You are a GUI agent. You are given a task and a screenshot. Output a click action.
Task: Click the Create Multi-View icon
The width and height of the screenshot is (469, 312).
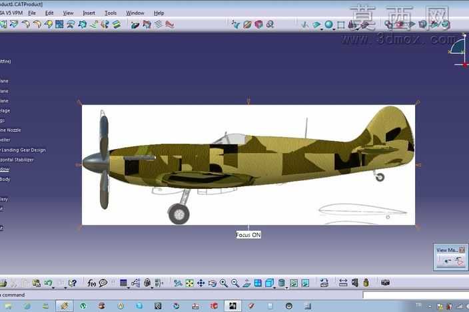[x=258, y=283]
